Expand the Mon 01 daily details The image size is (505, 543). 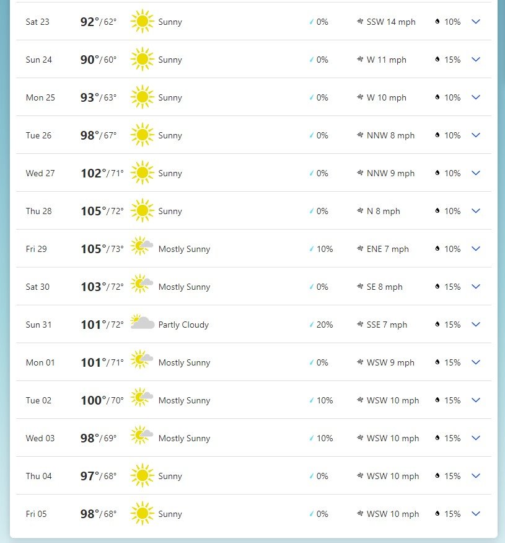tap(476, 362)
